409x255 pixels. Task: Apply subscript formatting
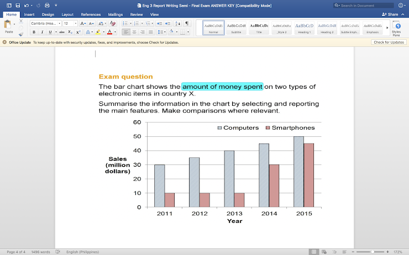click(70, 32)
